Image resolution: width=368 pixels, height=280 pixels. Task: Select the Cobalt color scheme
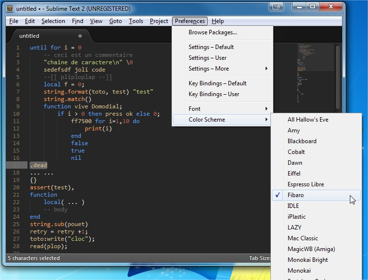(x=316, y=152)
